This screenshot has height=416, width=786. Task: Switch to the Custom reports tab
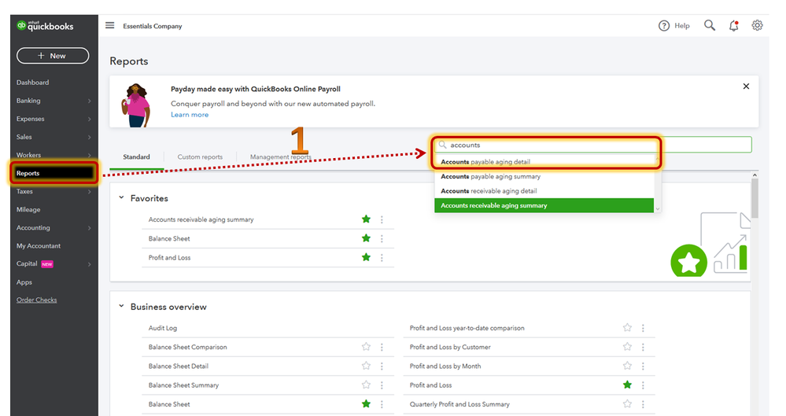pyautogui.click(x=200, y=157)
